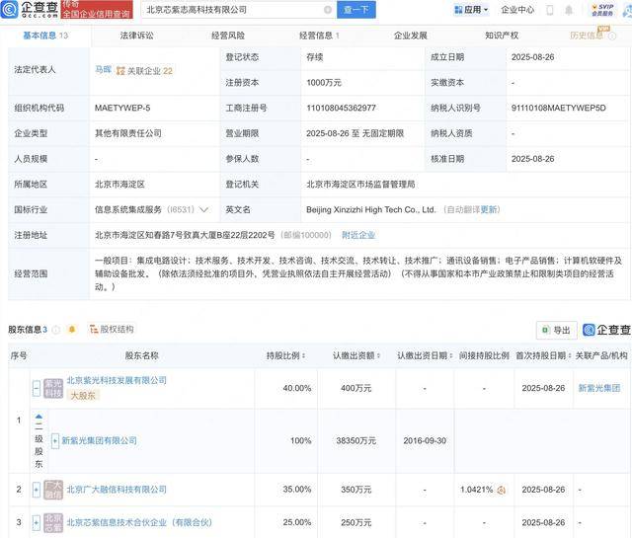Screen dimensions: 632x538
Task: Expand 北京芯紫信息技术合伙企业 row
Action: tap(37, 522)
